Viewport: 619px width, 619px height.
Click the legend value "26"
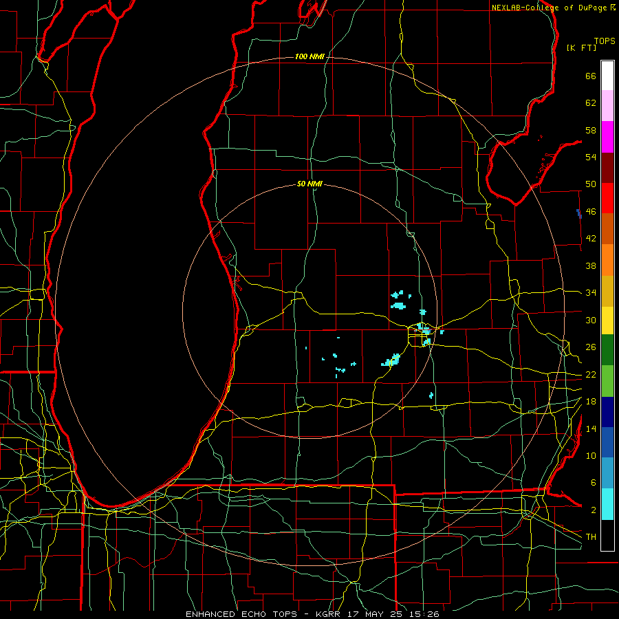(x=591, y=347)
